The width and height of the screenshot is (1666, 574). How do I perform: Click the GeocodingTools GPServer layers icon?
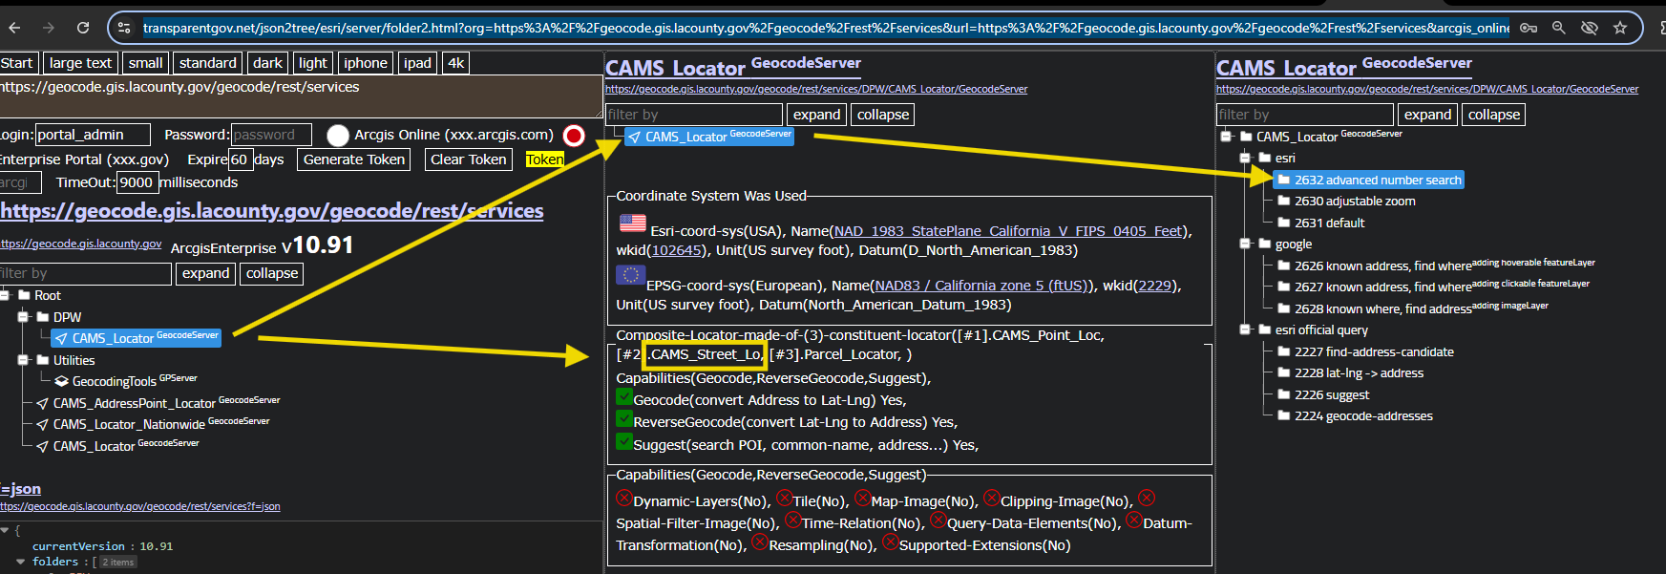[61, 381]
